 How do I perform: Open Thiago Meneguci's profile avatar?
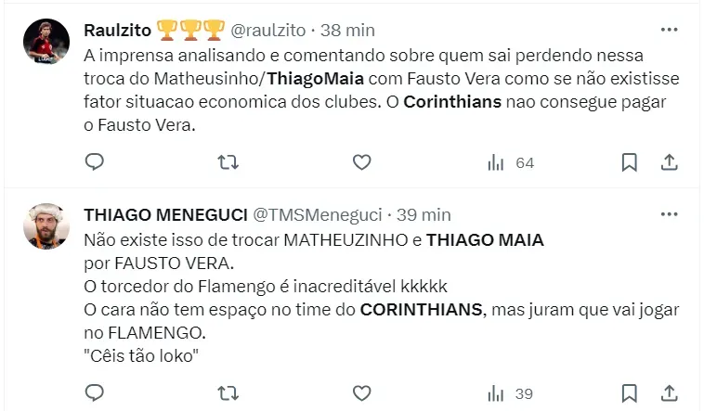pyautogui.click(x=46, y=226)
